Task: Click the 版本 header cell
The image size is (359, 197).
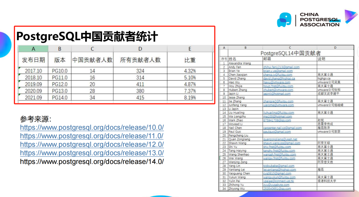Action: pyautogui.click(x=60, y=60)
